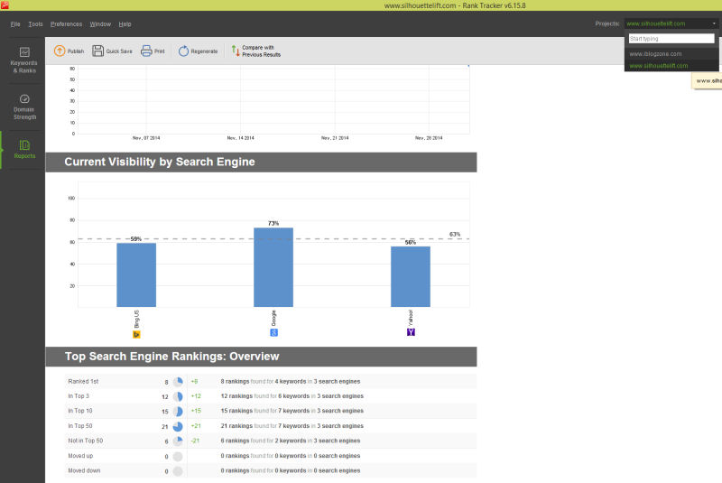Screen dimensions: 722x483
Task: Click the Moved down grey circle icon
Action: coord(178,471)
